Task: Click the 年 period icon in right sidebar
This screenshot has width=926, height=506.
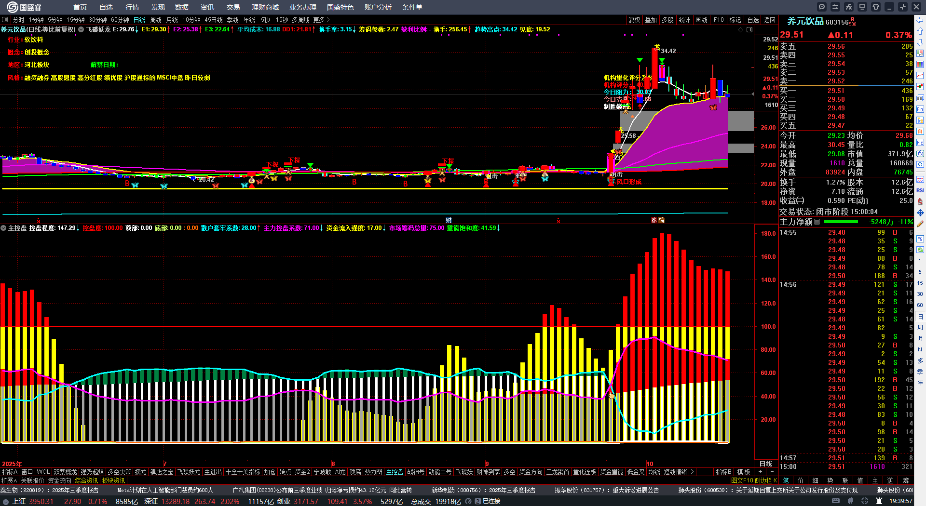Action: coord(920,383)
